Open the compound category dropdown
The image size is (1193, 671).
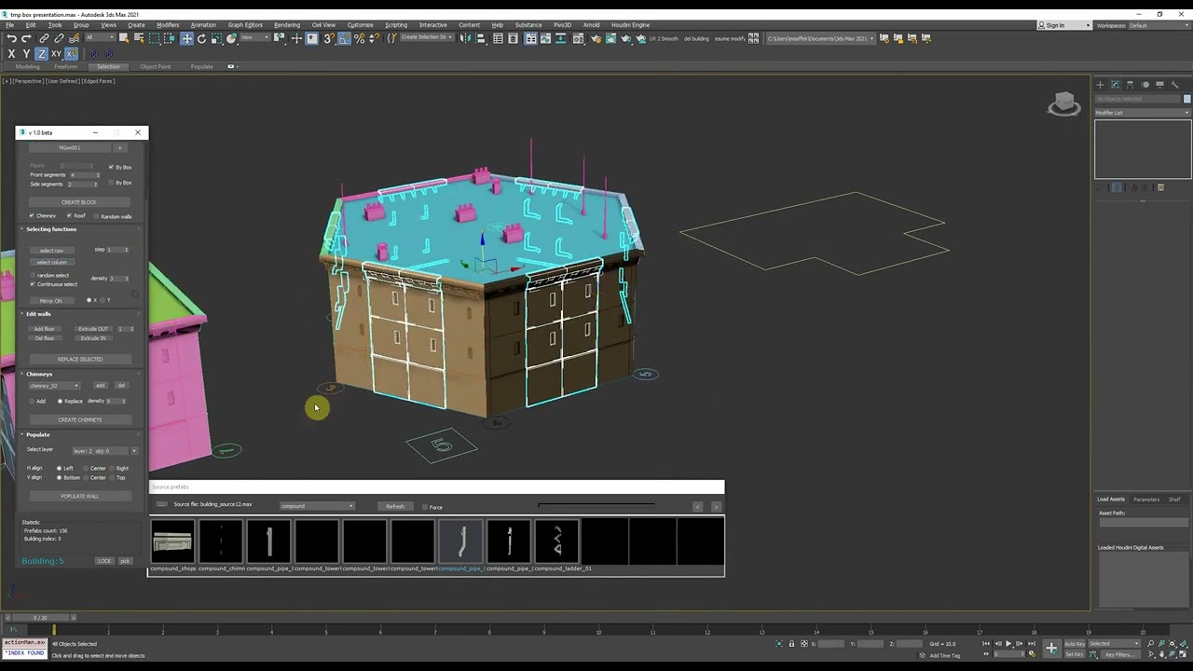coord(317,506)
